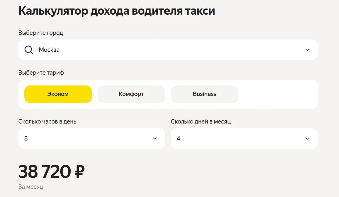Expand the days per month chevron
The height and width of the screenshot is (197, 339).
[x=307, y=138]
